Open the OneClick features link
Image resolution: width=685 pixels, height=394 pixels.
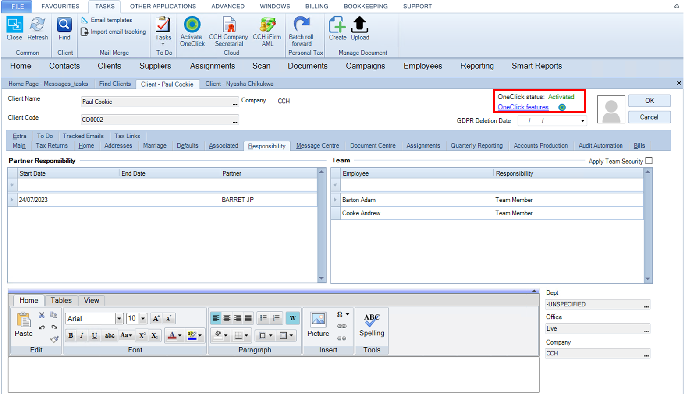[523, 107]
